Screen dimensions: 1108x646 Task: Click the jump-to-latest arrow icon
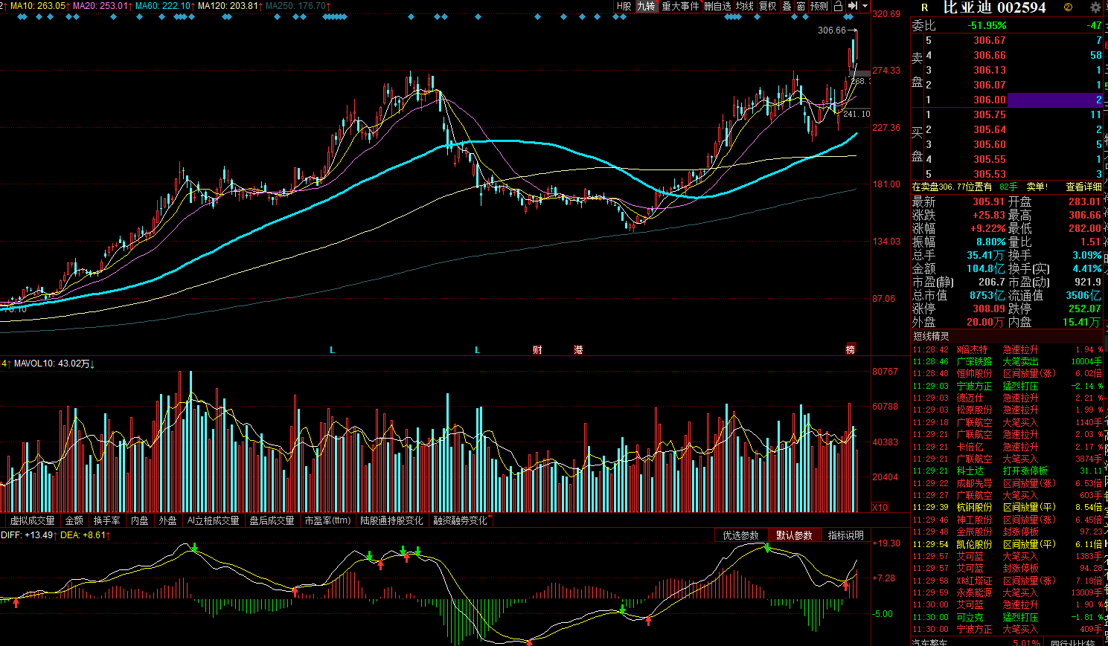click(853, 6)
